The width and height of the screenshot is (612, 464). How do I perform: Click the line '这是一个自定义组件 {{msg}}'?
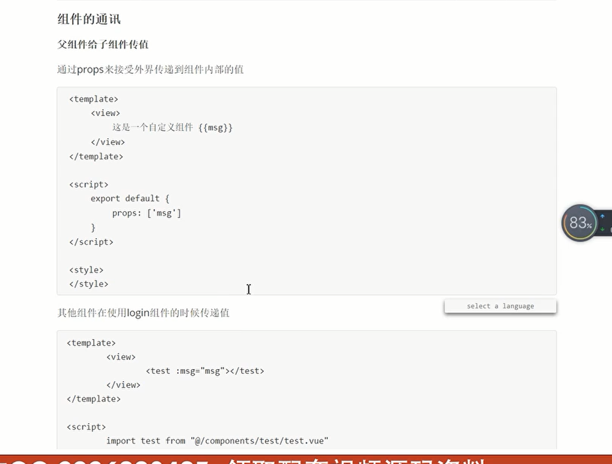(x=172, y=127)
